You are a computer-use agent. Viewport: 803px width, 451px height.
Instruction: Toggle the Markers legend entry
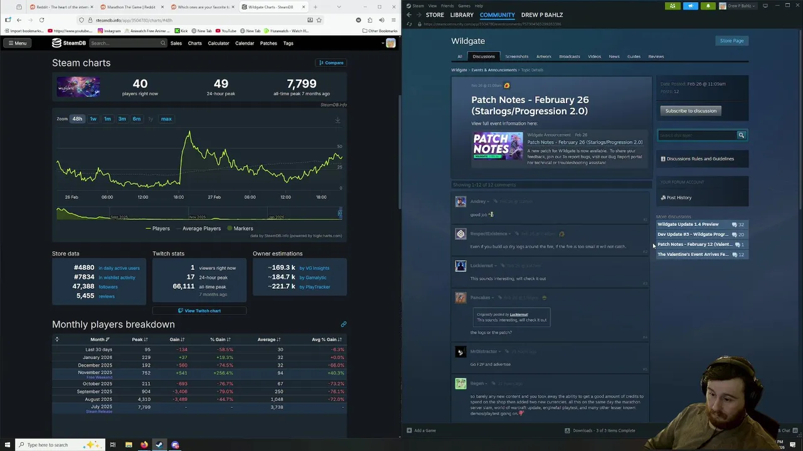coord(240,229)
